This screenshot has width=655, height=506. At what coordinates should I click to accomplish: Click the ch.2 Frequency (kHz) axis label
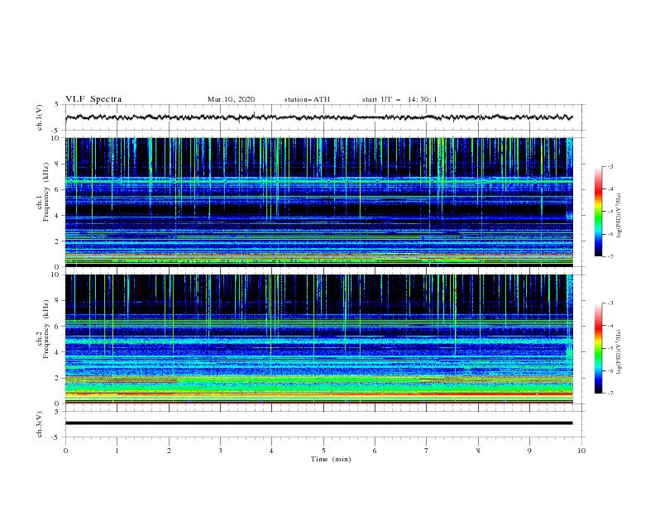tap(43, 329)
